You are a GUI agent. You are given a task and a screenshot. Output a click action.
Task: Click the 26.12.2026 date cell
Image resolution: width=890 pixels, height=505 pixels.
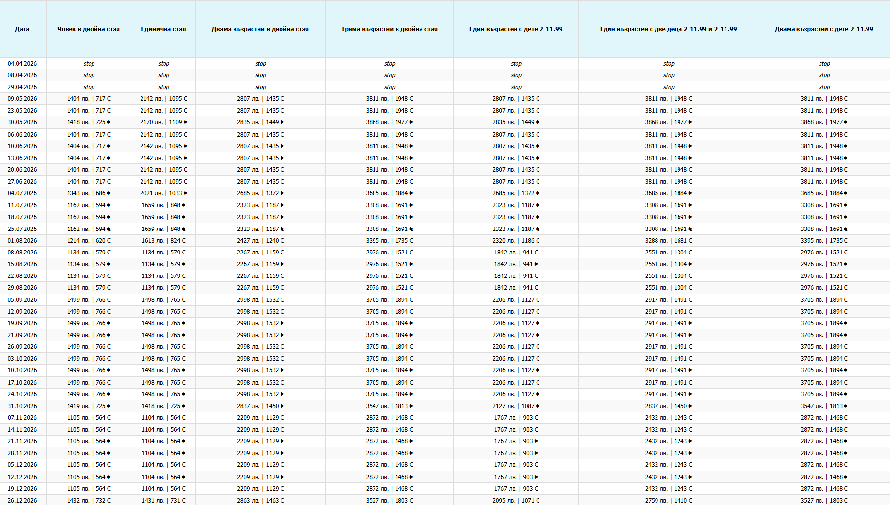(x=22, y=500)
